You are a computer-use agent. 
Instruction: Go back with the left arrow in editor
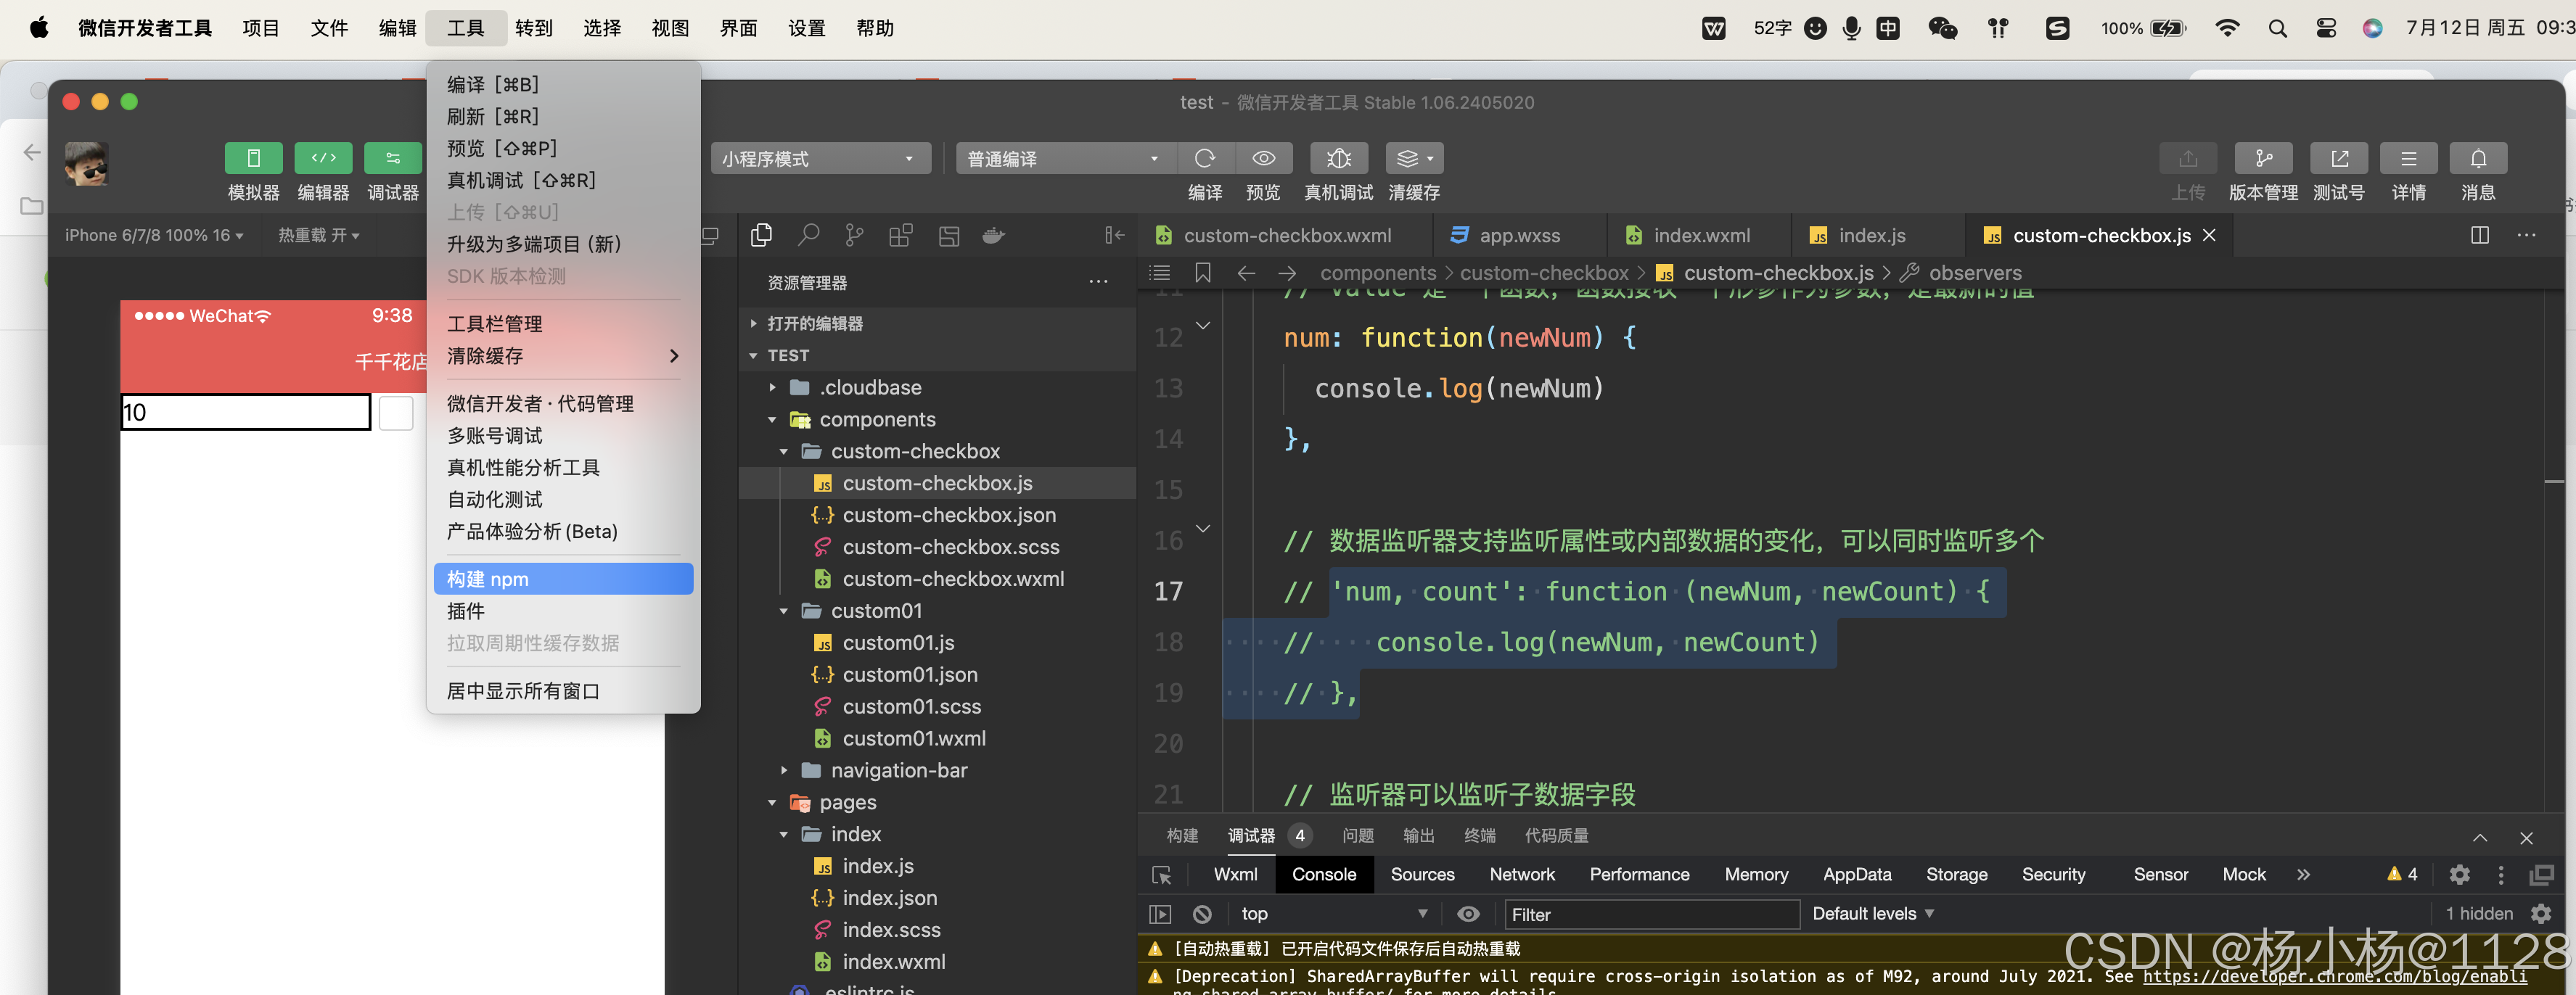(x=1246, y=273)
